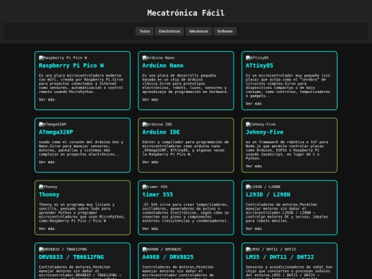The image size is (372, 279).
Task: Open Ver más on ATmega328P card
Action: (x=47, y=162)
